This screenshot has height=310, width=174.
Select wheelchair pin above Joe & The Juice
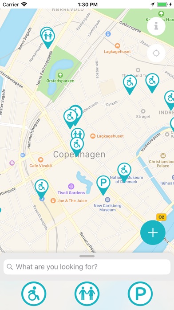tap(42, 189)
